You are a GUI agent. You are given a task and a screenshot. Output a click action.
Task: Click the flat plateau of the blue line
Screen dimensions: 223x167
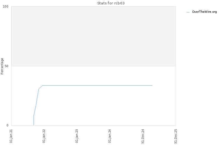[x=97, y=85]
